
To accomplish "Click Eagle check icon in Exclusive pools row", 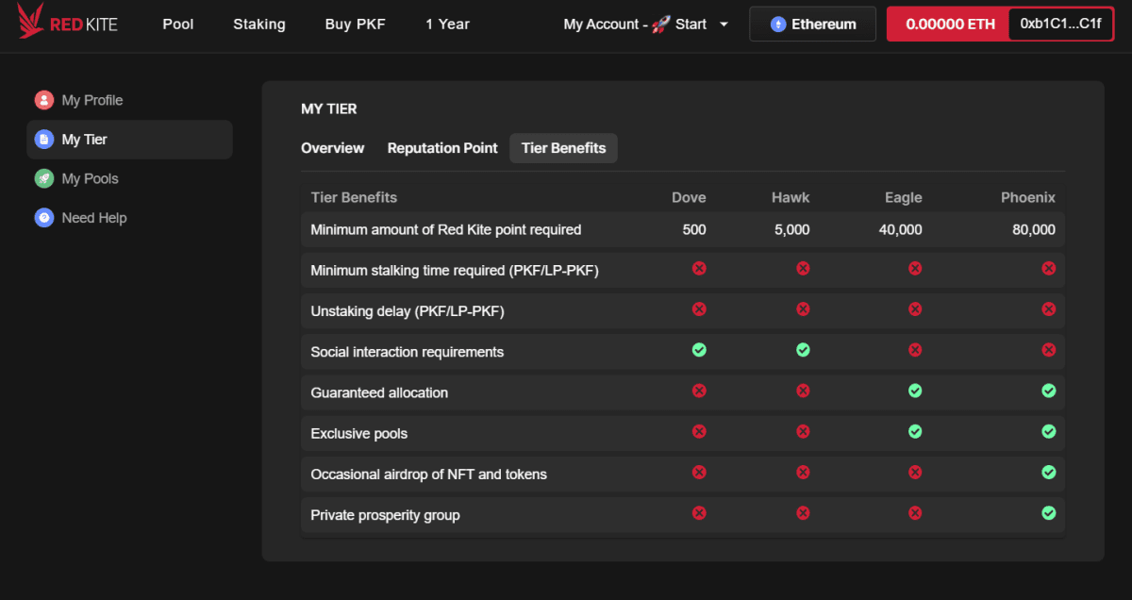I will pos(915,432).
